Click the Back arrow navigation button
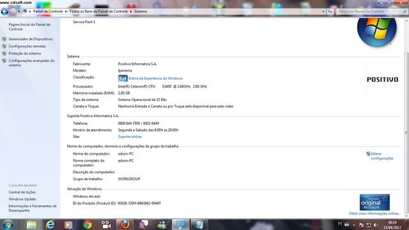The width and height of the screenshot is (409, 230). (4, 11)
